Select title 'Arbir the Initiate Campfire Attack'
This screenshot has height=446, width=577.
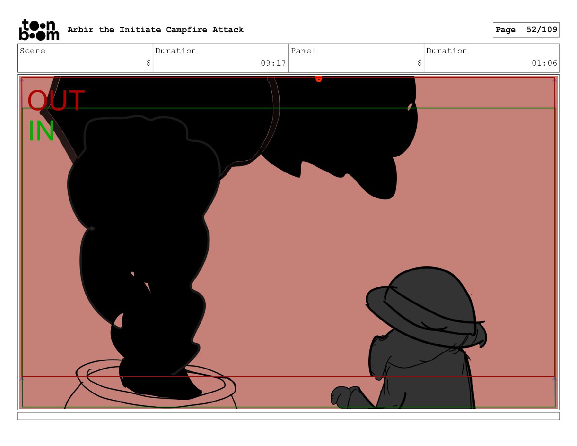coord(156,30)
